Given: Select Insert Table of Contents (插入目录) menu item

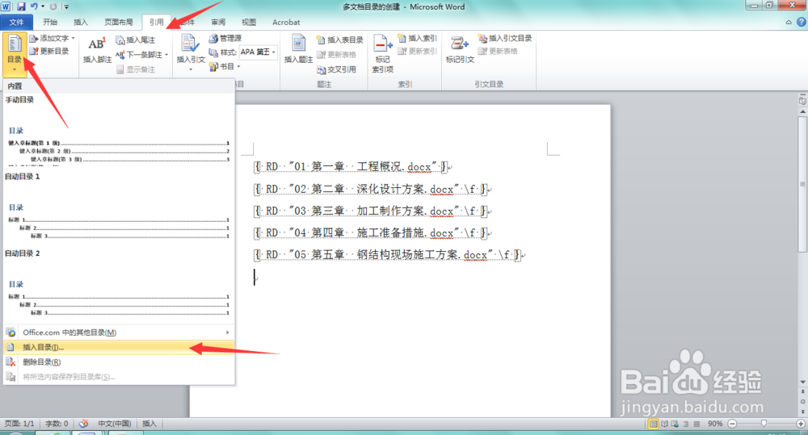Looking at the screenshot, I should coord(119,348).
